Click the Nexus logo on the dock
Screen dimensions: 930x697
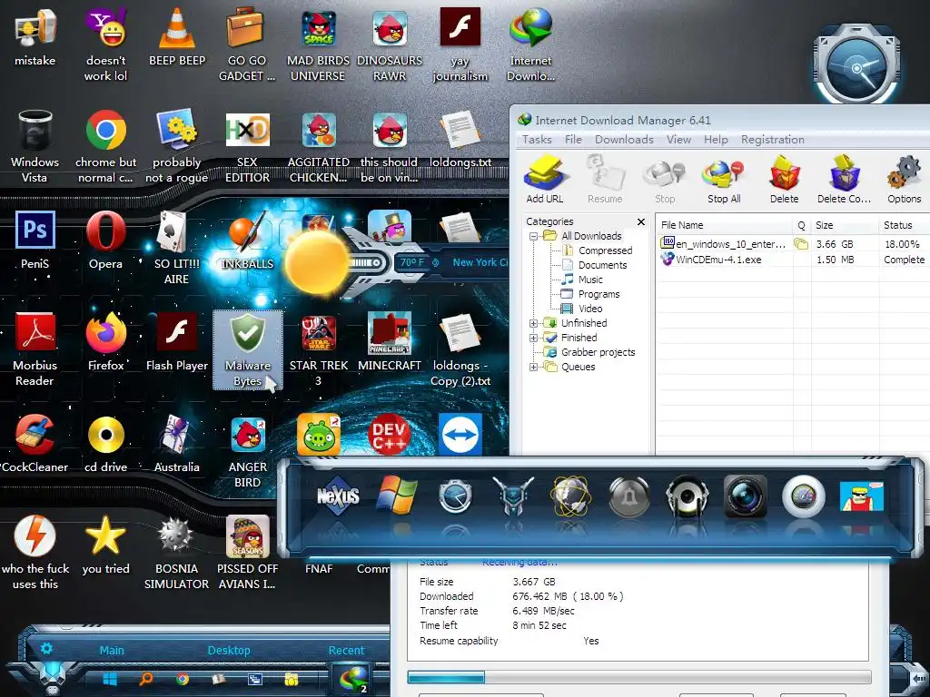coord(338,496)
